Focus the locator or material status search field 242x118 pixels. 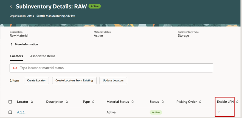[x=111, y=68]
